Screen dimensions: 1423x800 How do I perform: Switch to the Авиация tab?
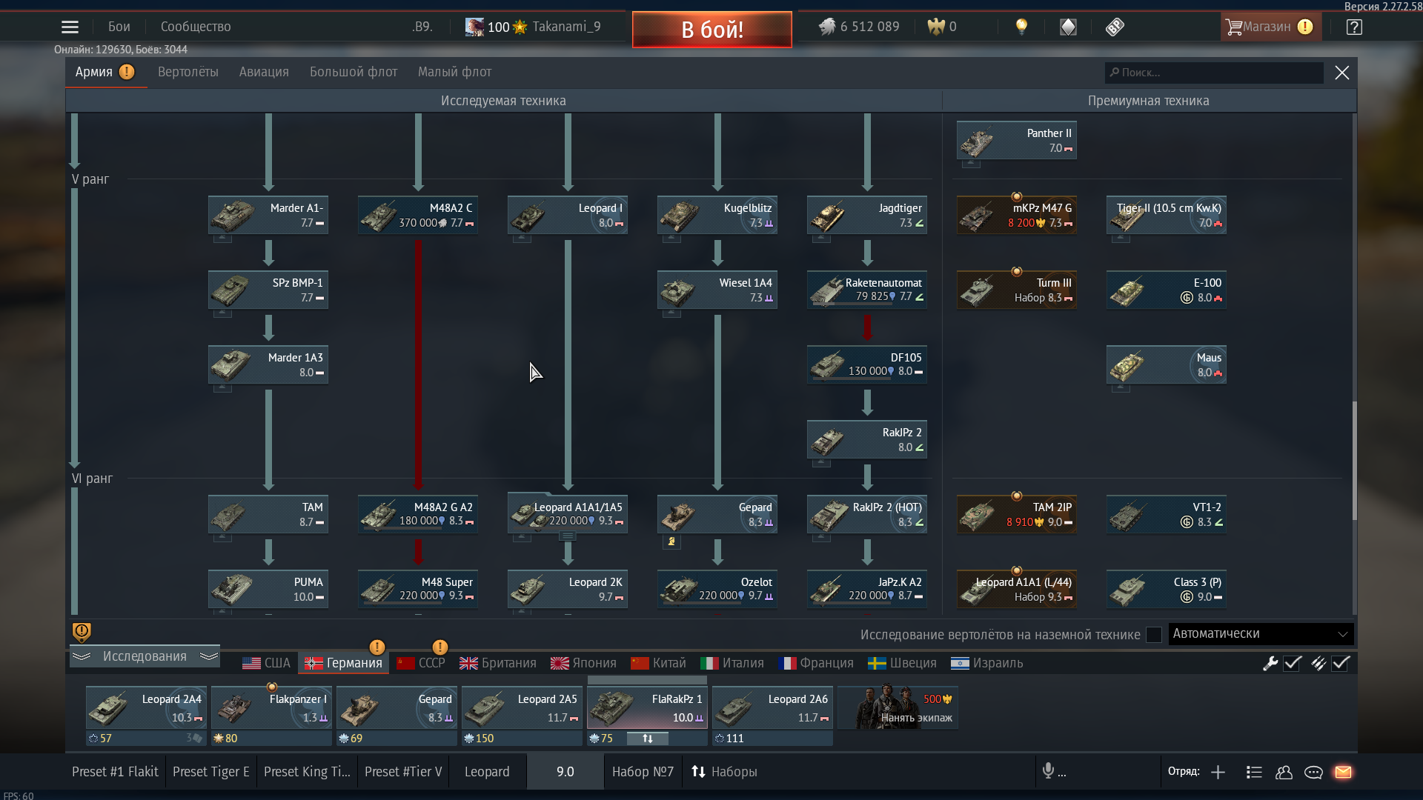tap(264, 72)
